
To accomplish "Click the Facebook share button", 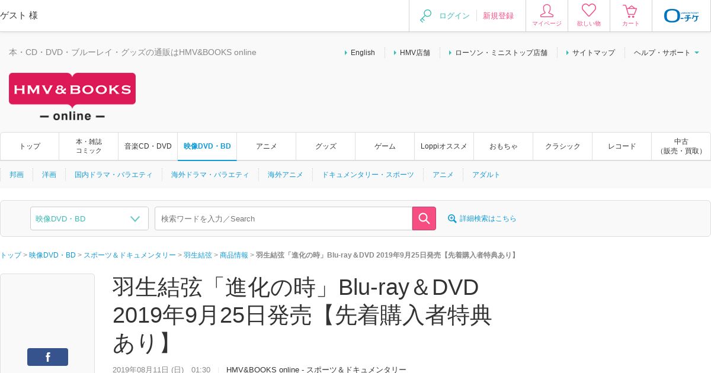I will [x=47, y=357].
